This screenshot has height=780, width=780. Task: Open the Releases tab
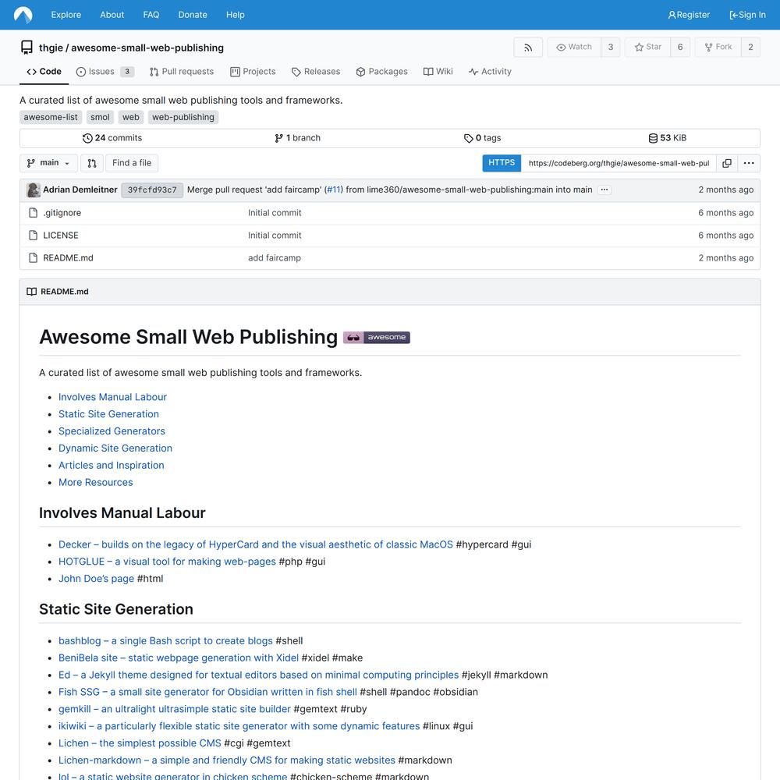[316, 72]
